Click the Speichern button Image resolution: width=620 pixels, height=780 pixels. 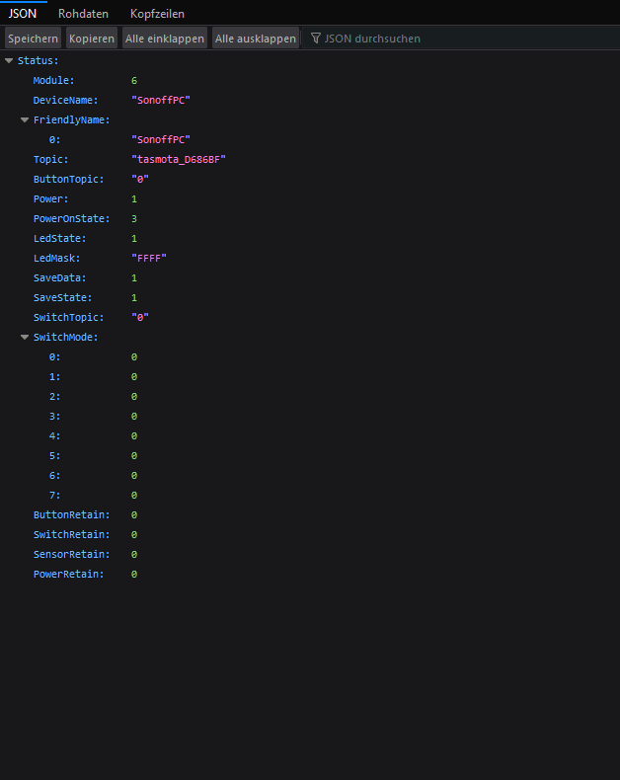pyautogui.click(x=33, y=39)
